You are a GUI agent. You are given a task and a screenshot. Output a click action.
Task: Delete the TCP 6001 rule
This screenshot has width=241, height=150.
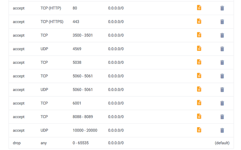222,103
